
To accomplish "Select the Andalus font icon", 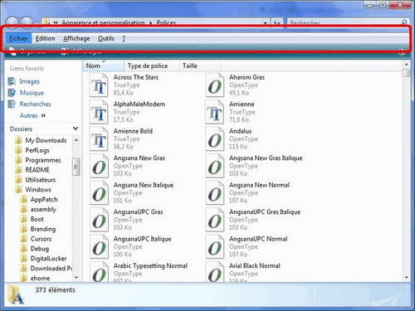I will click(214, 138).
